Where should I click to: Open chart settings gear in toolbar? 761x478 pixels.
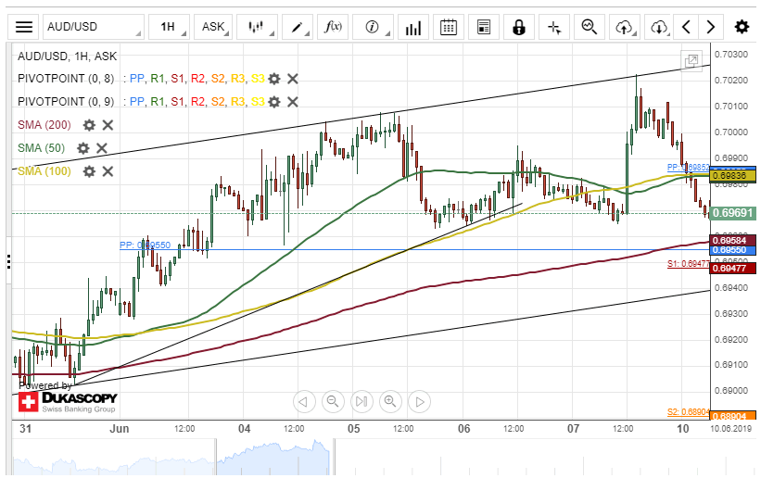[x=742, y=27]
